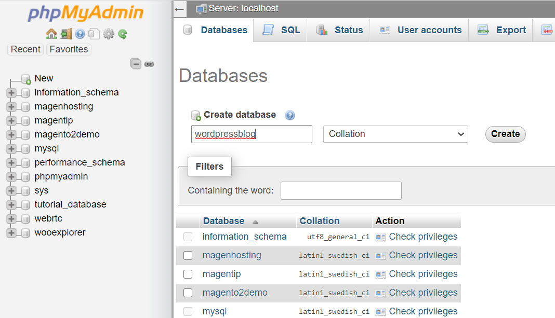Expand phpmyadmin node in navigation tree
Image resolution: width=555 pixels, height=318 pixels.
coord(11,177)
